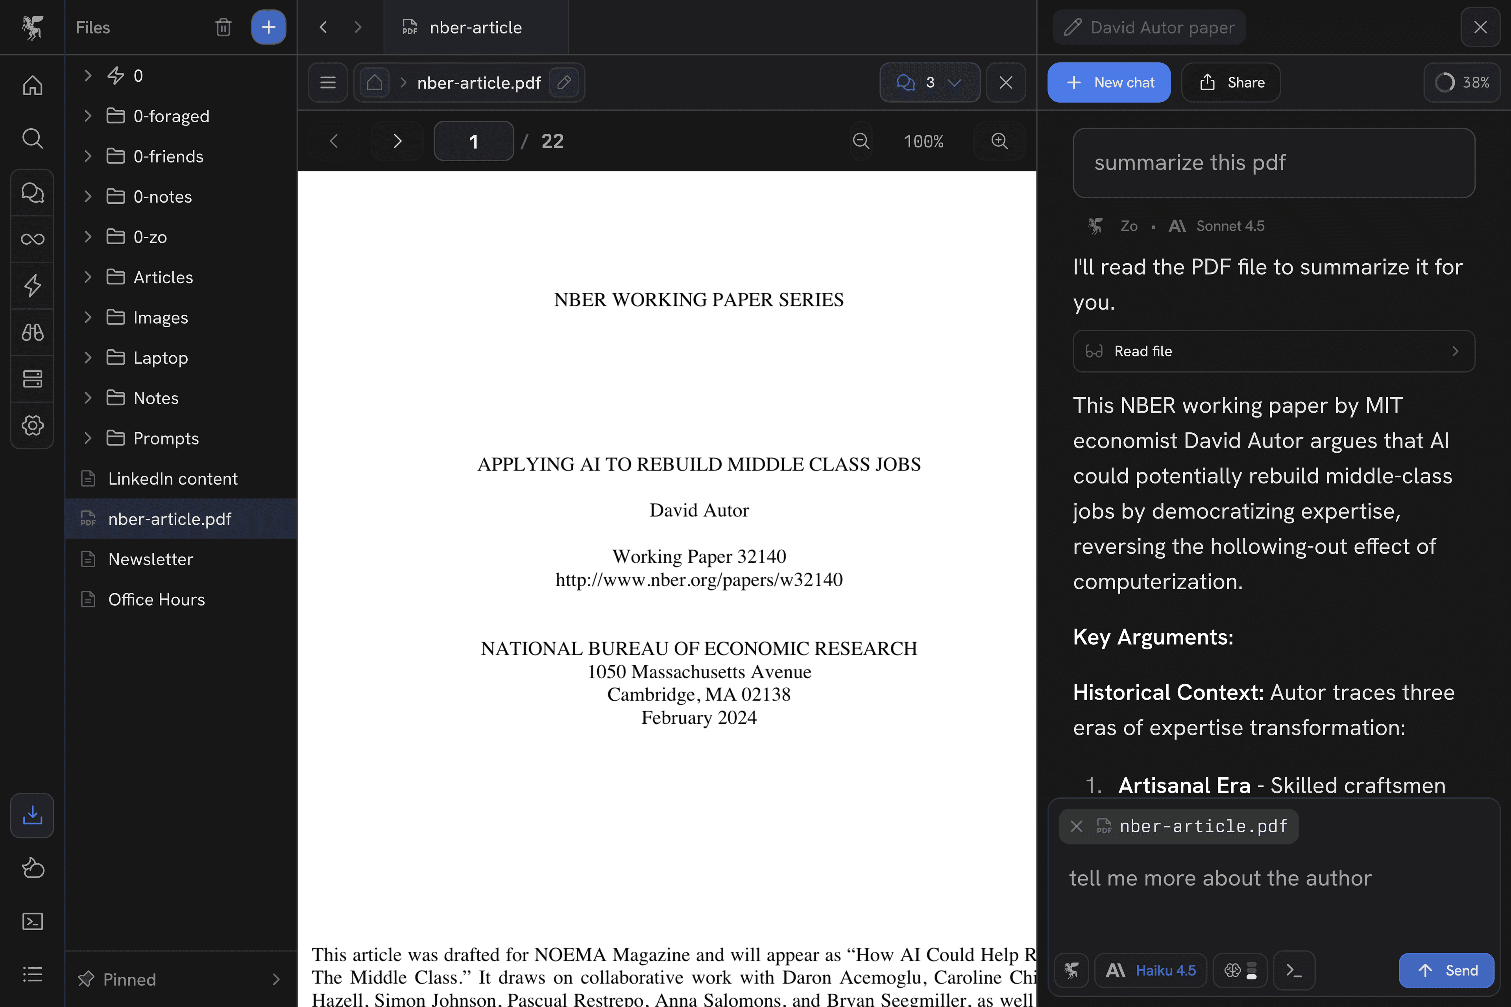The width and height of the screenshot is (1511, 1007).
Task: Click the Share button
Action: coord(1230,82)
